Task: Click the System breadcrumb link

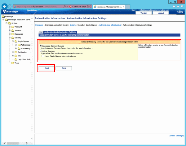Action: [73, 25]
